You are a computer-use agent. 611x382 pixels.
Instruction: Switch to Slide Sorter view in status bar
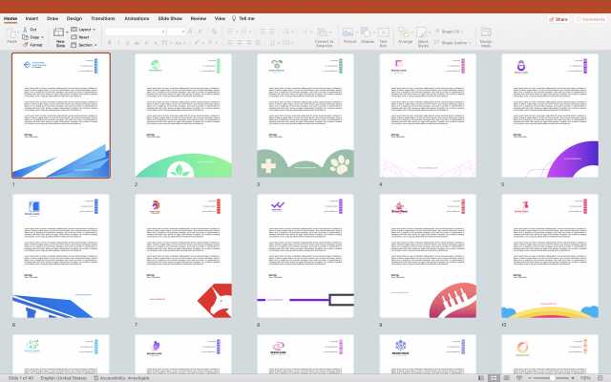coord(494,378)
